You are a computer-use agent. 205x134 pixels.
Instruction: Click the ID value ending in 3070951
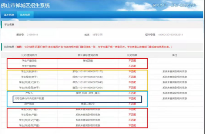click(x=88, y=87)
